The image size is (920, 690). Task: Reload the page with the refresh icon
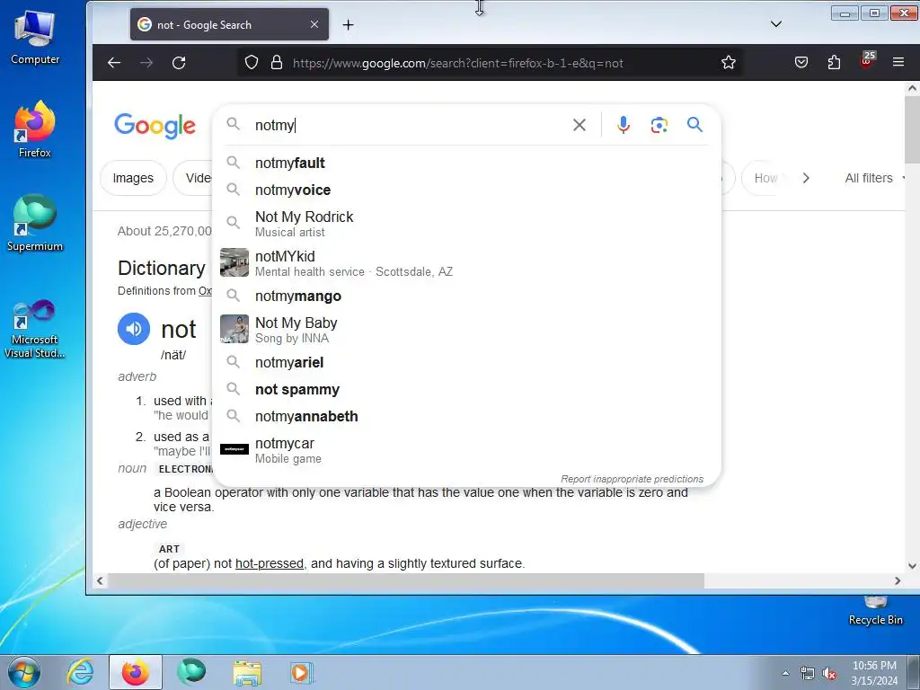[x=179, y=63]
